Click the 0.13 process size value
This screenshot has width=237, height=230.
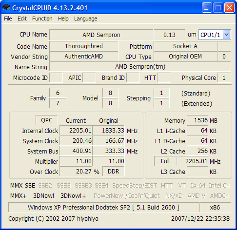[x=169, y=35]
